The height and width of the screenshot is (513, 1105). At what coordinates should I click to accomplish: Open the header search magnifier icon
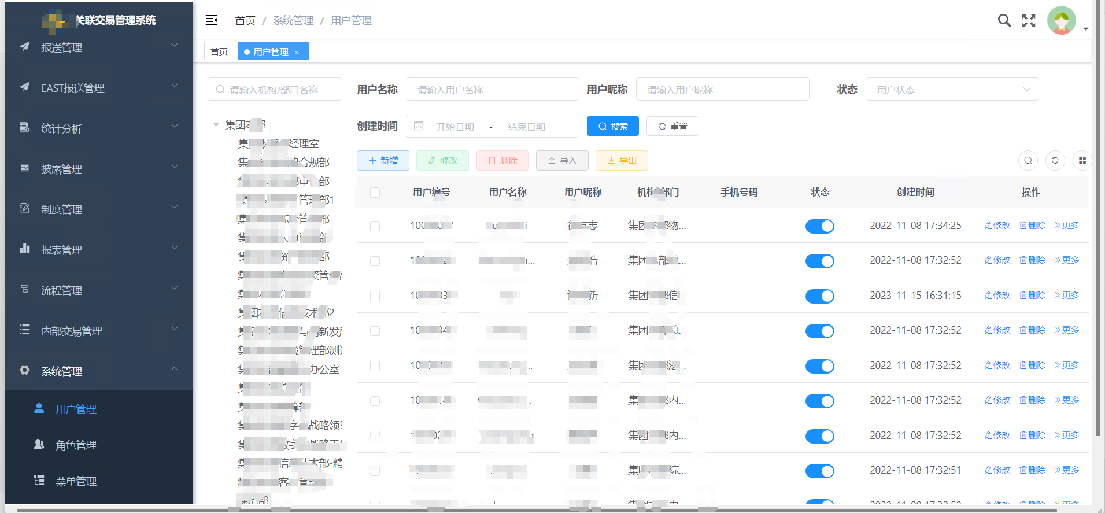pos(1004,21)
